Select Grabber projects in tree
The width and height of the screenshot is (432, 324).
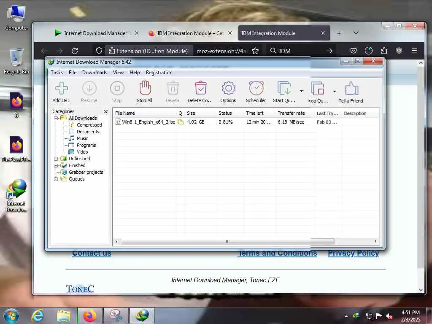[86, 172]
